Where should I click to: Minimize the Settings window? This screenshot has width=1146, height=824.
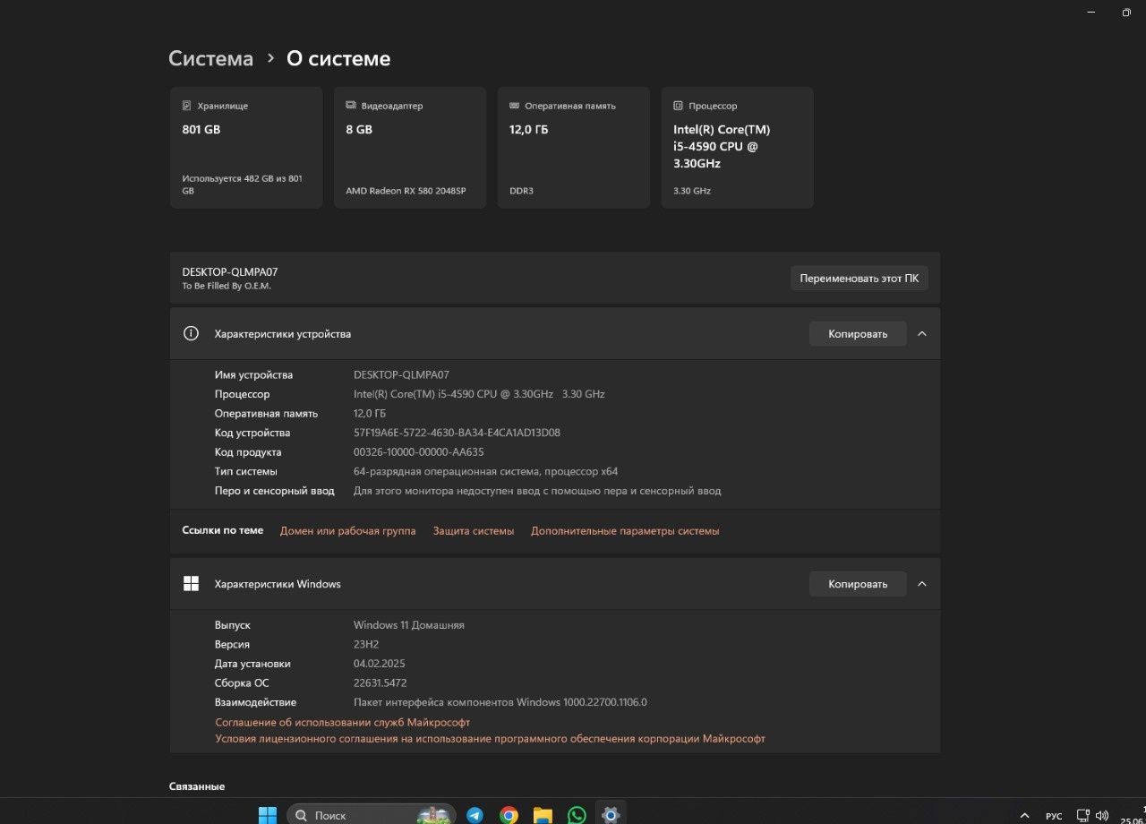pos(1090,13)
